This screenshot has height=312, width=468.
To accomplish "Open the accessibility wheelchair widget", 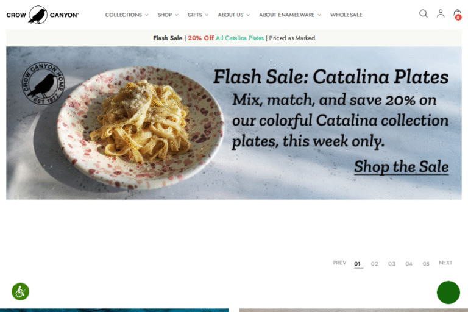I will [20, 291].
